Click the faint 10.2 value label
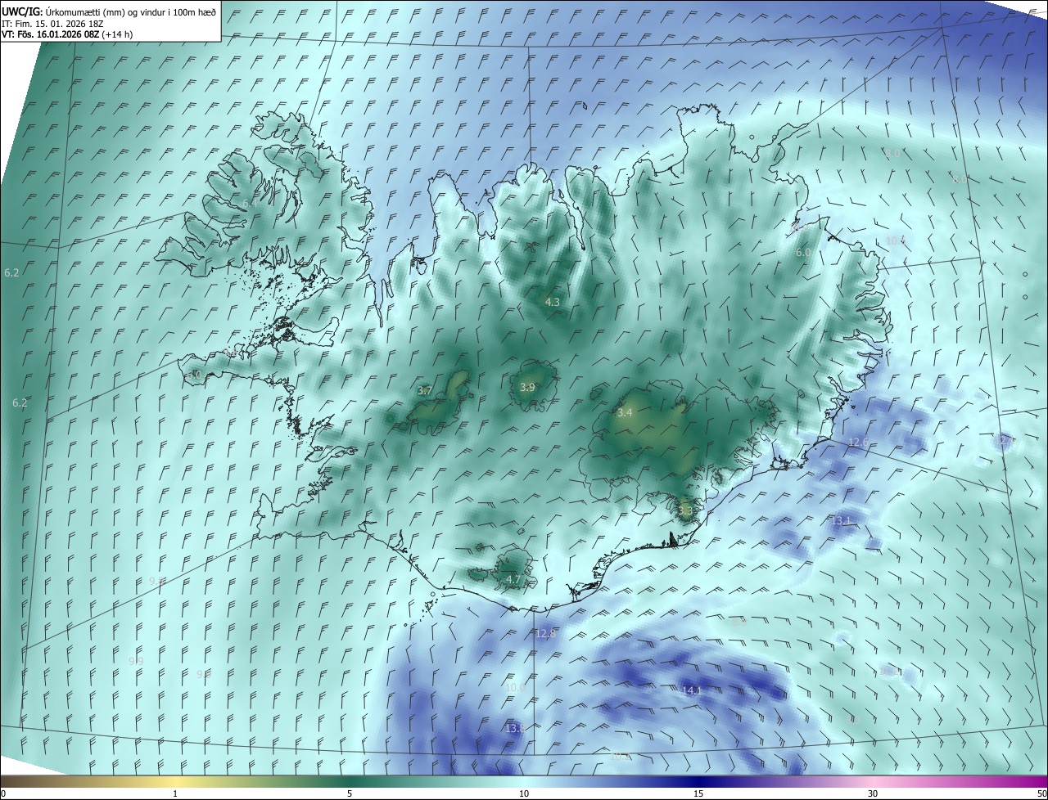 (x=621, y=756)
